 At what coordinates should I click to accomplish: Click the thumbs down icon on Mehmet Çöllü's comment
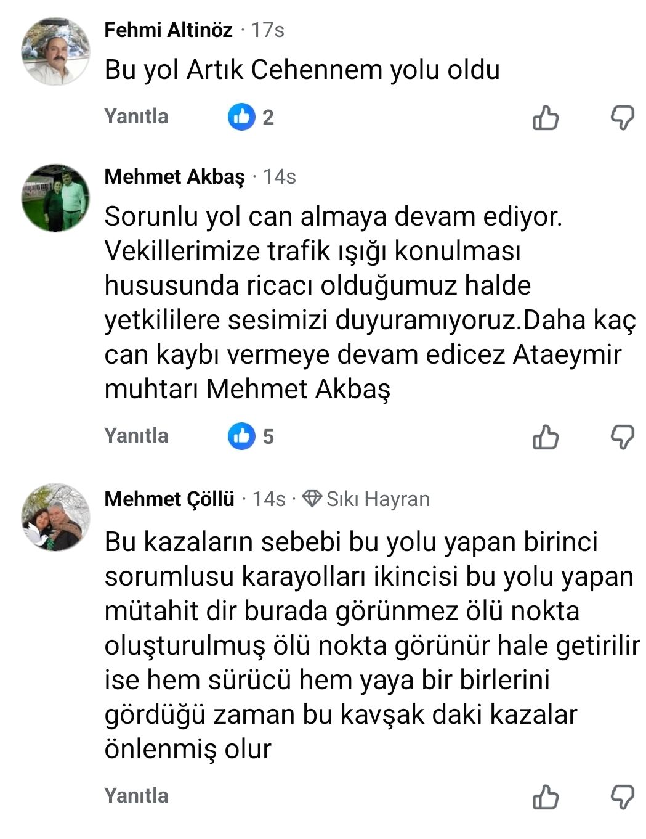tap(622, 796)
